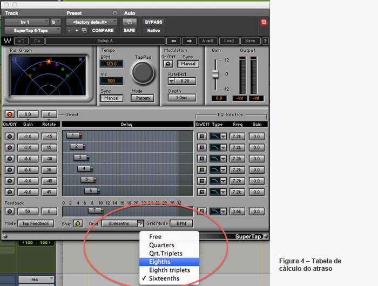The height and width of the screenshot is (286, 378).
Task: Click the Save button
Action: (250, 41)
